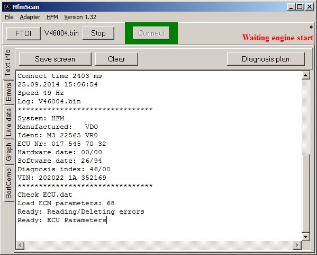Image resolution: width=317 pixels, height=255 pixels.
Task: Click the 'Ready: Reading/Deleting errors' line
Action: [x=81, y=212]
